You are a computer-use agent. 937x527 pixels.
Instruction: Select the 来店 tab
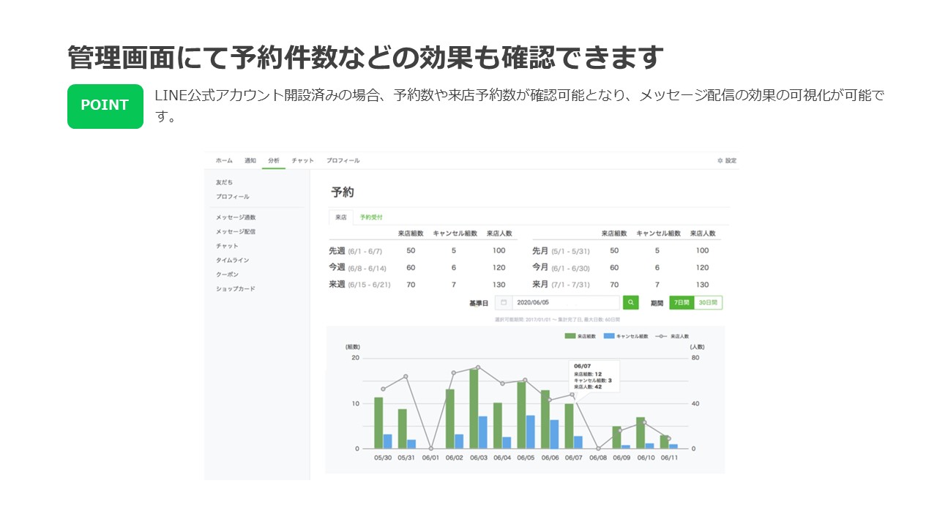341,217
